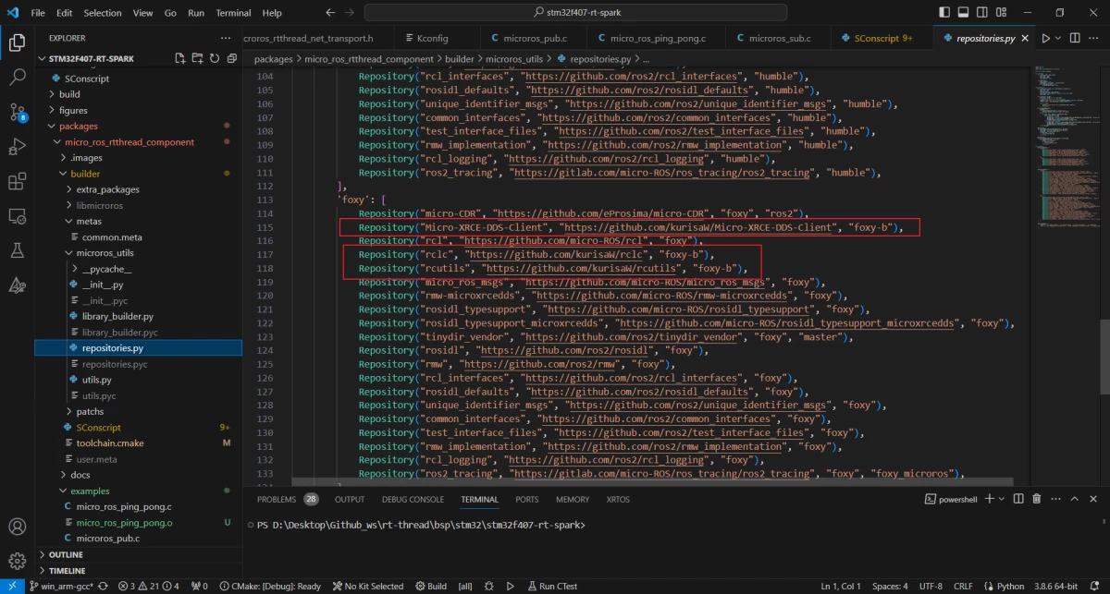Close the repositories.py tab
The width and height of the screenshot is (1110, 594).
click(x=1027, y=39)
